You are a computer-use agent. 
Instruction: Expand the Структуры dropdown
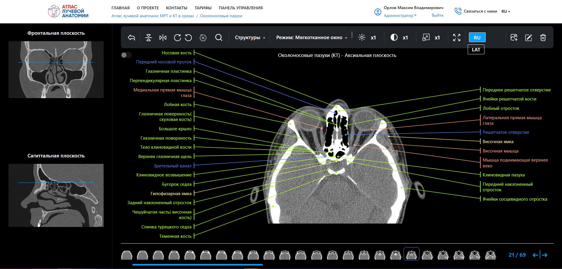[x=250, y=38]
